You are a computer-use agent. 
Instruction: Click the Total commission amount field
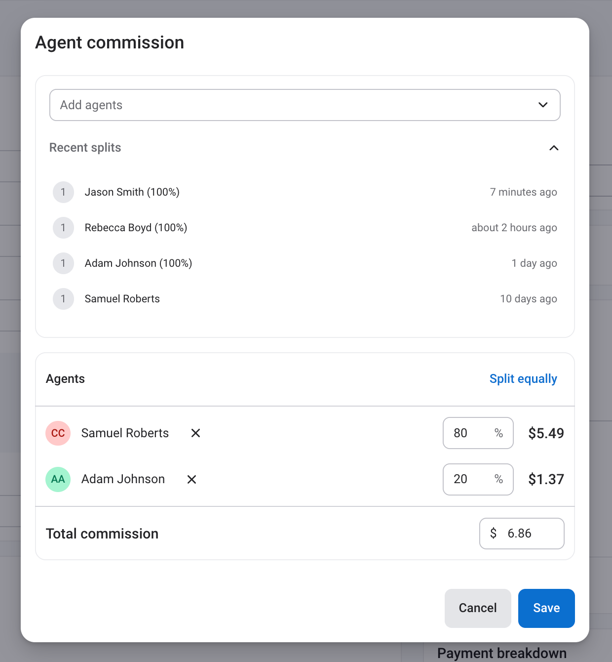[x=528, y=534]
